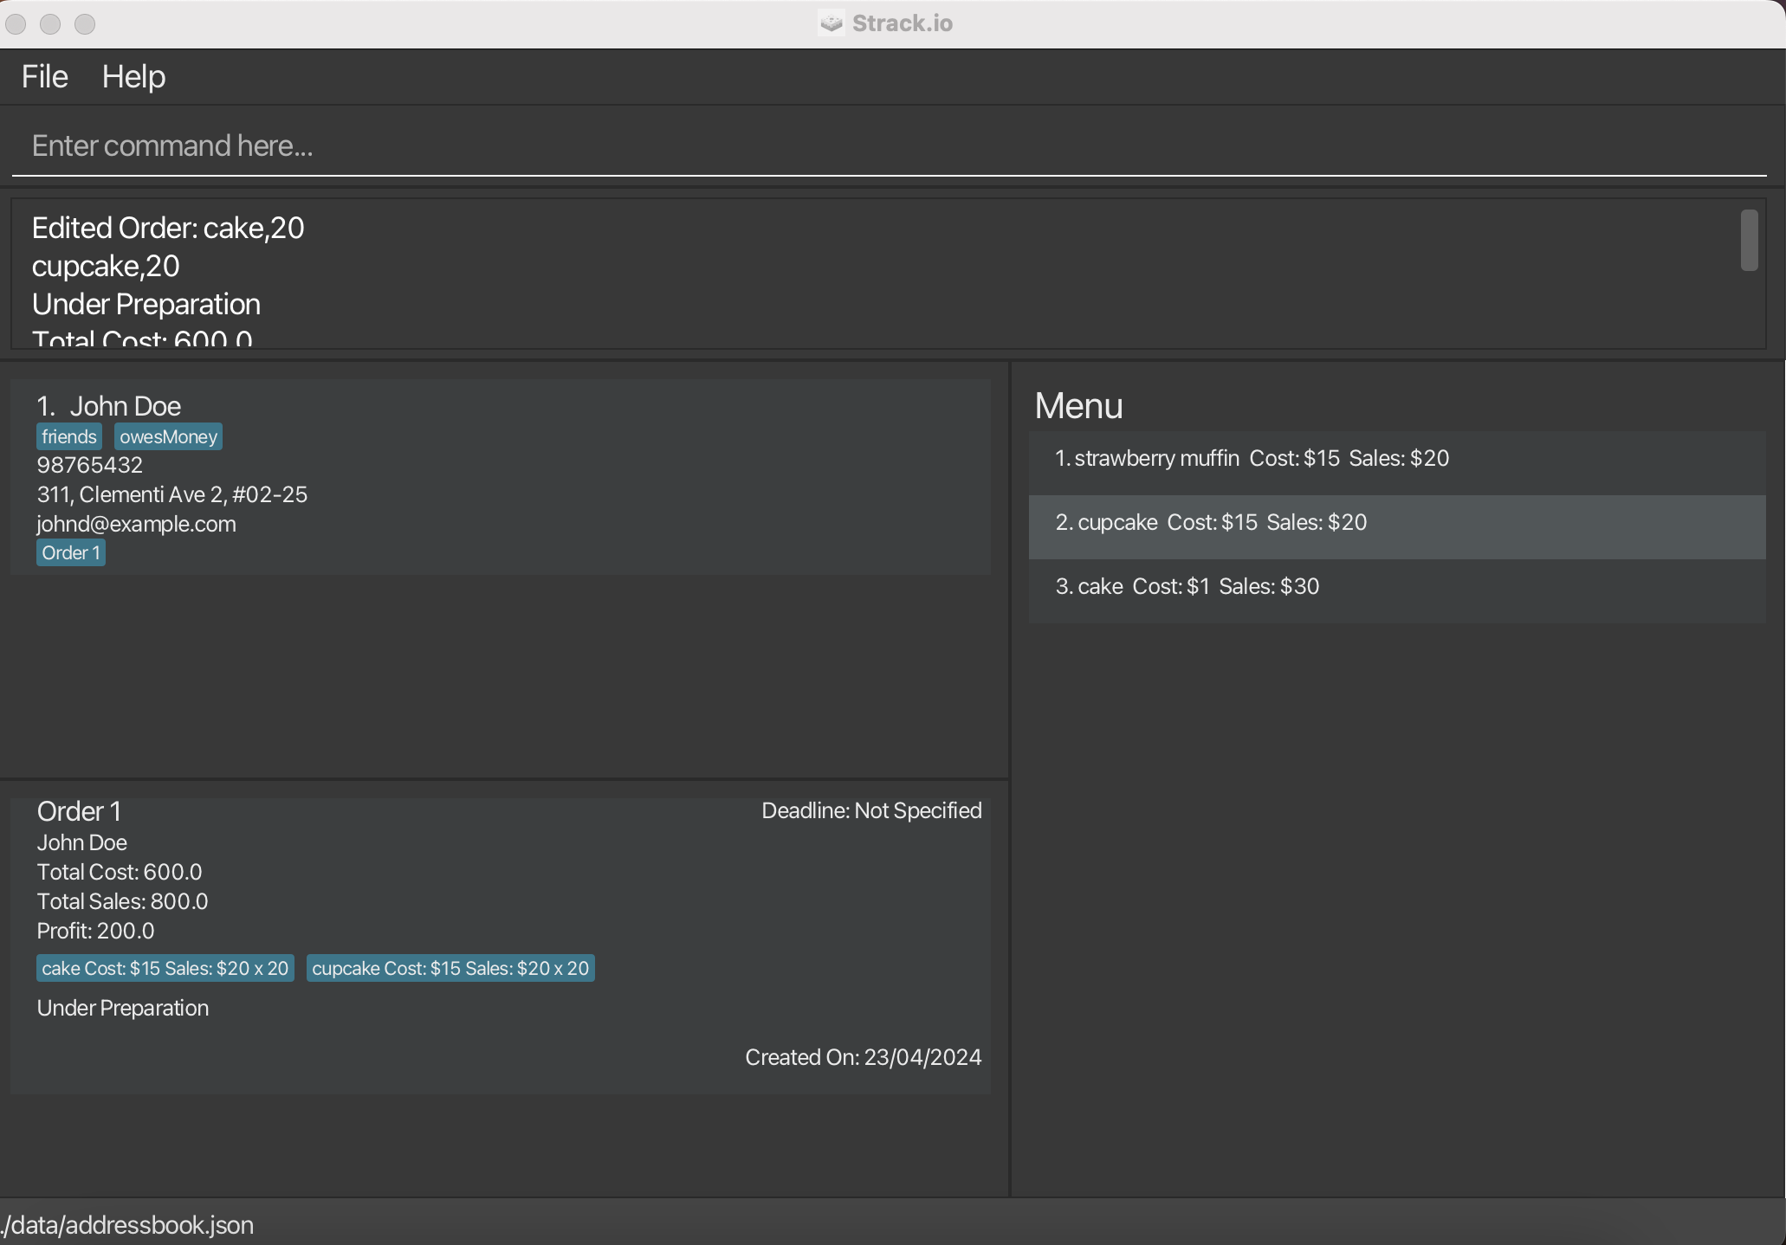The image size is (1786, 1245).
Task: Click the Deadline: Not Specified label
Action: click(871, 810)
